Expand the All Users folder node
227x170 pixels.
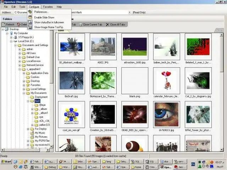20,53
